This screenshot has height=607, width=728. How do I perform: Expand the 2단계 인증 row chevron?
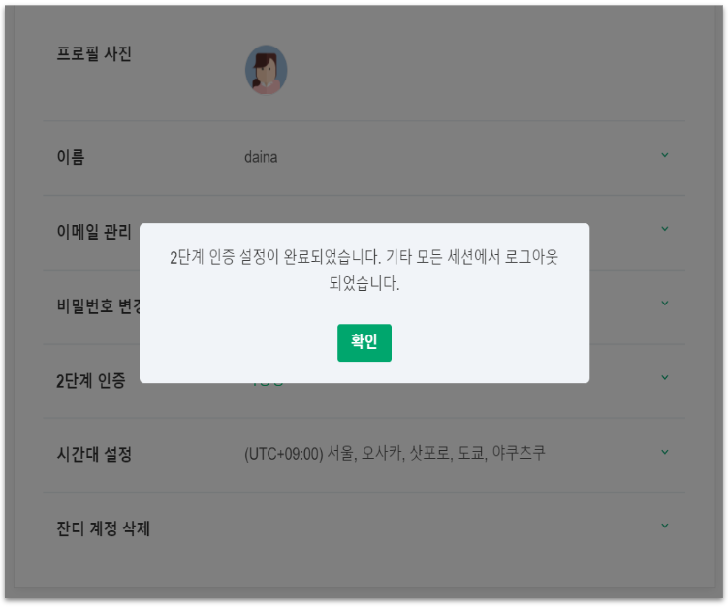point(664,377)
